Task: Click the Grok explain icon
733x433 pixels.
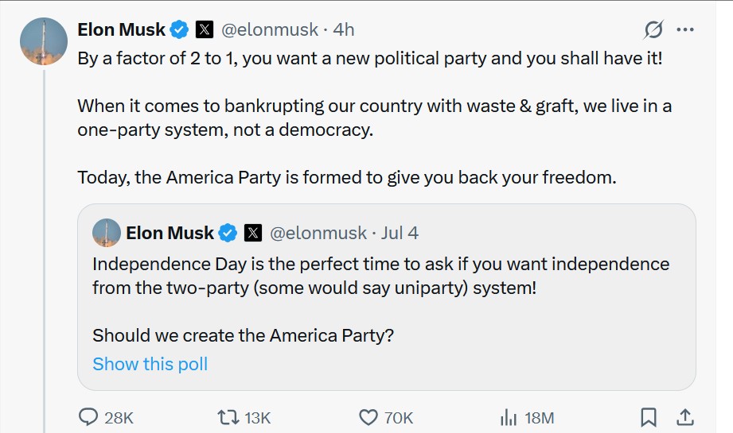Action: [x=653, y=30]
